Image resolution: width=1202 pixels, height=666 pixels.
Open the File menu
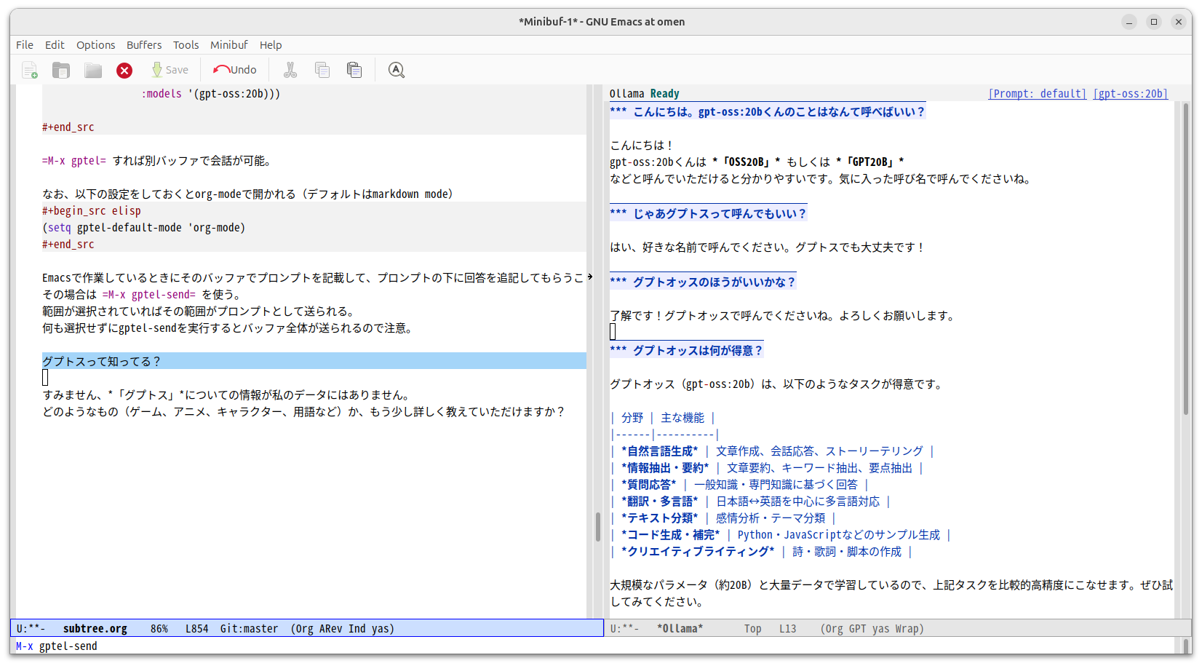click(x=25, y=45)
